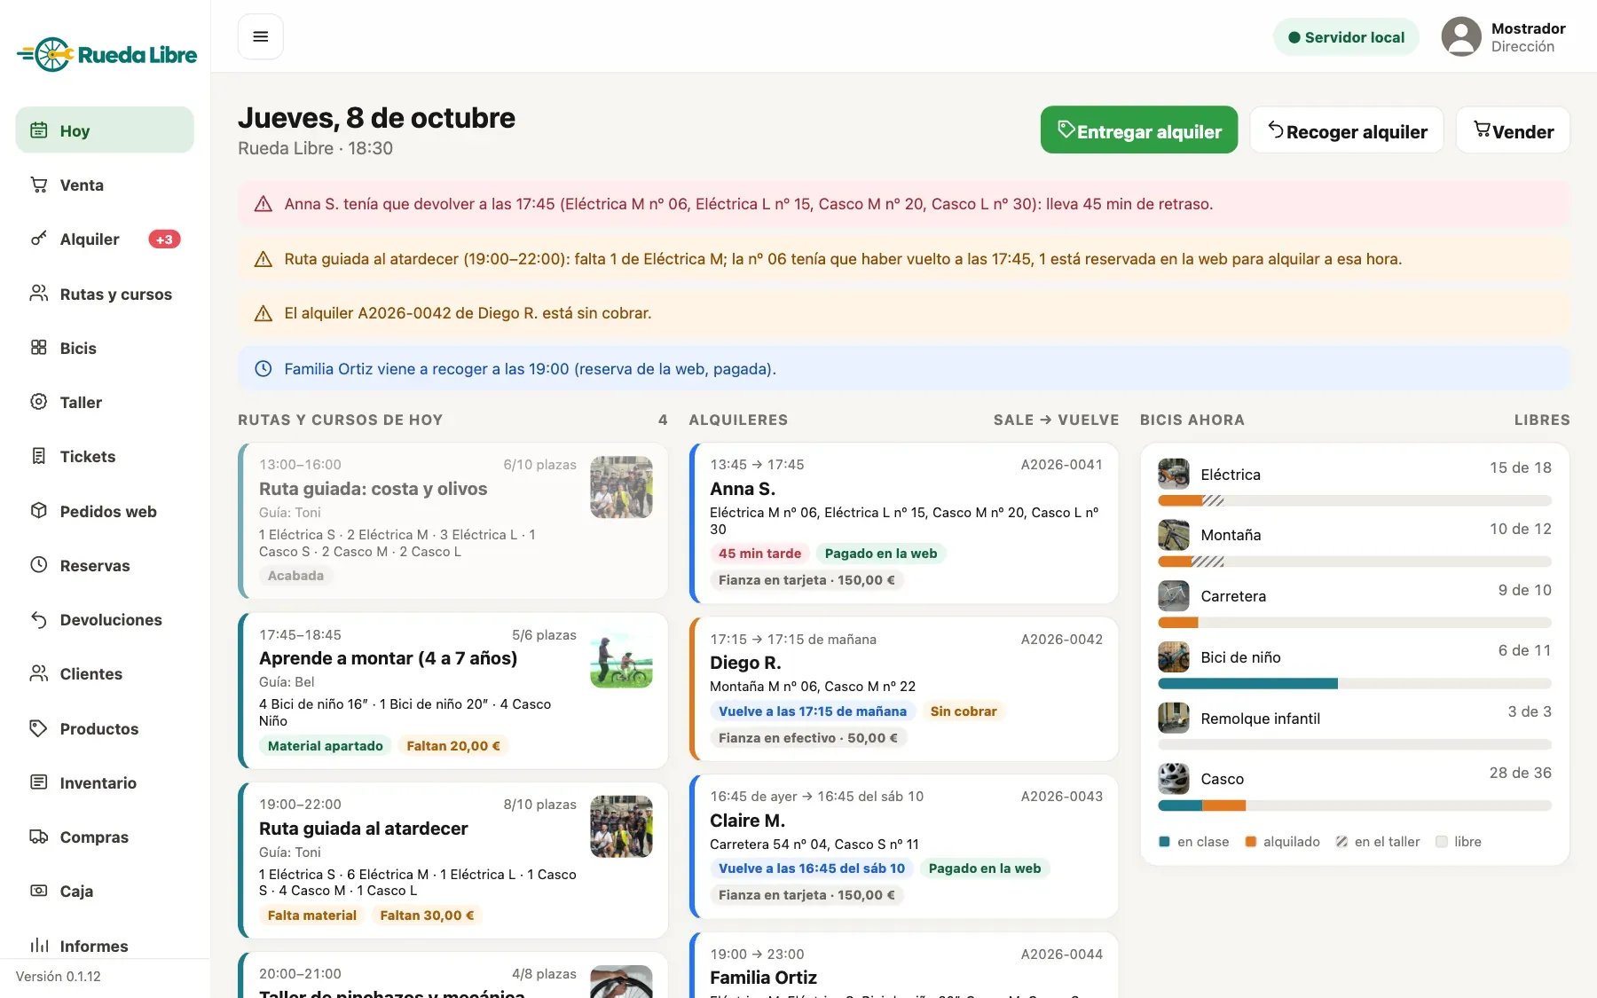
Task: Click the Tickets receipt icon
Action: [x=39, y=456]
